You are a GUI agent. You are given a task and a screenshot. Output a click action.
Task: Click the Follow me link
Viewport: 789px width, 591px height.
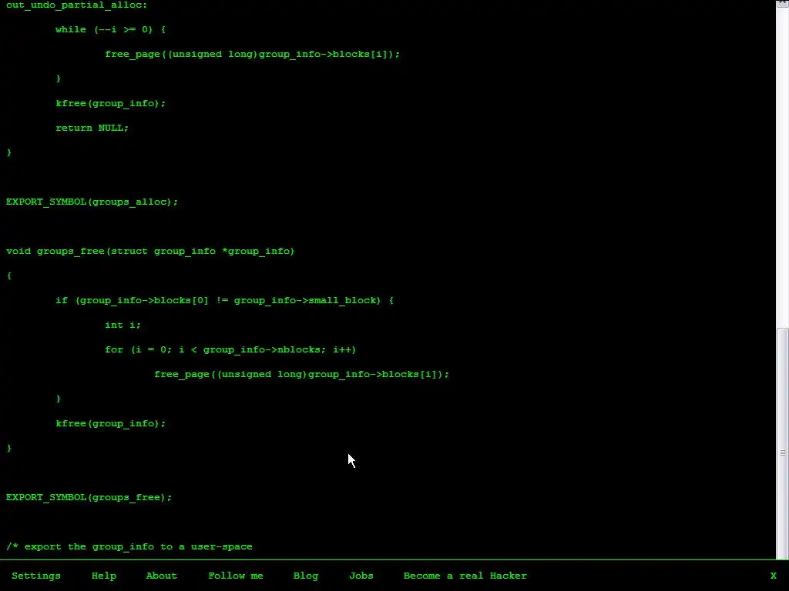point(236,576)
